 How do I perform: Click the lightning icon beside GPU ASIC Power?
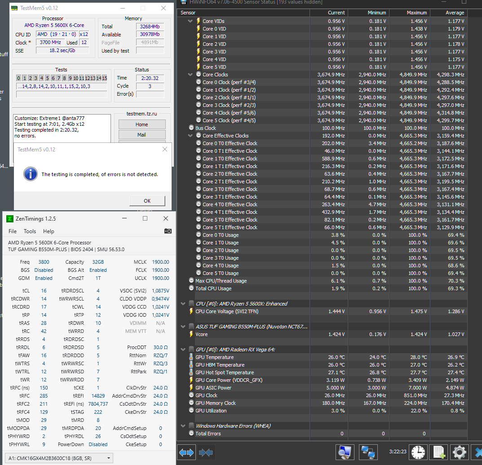pyautogui.click(x=191, y=387)
